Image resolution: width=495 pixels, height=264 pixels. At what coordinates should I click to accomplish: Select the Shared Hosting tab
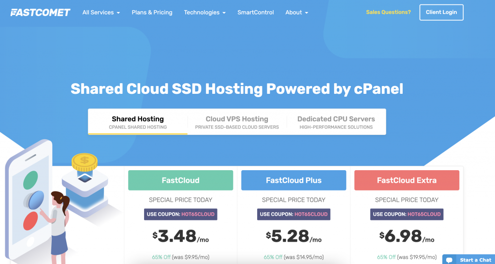tap(138, 122)
